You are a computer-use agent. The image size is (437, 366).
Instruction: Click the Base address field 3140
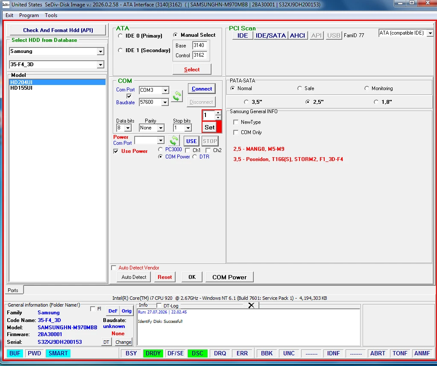pyautogui.click(x=199, y=45)
